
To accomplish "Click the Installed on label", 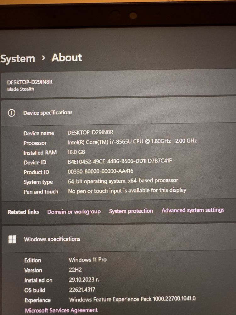I will (x=38, y=280).
